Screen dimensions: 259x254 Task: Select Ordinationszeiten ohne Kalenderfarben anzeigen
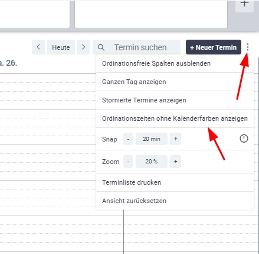(x=175, y=118)
